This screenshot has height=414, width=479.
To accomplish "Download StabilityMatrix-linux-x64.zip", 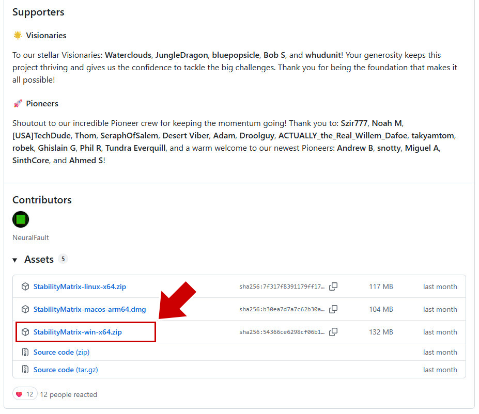I will click(80, 286).
